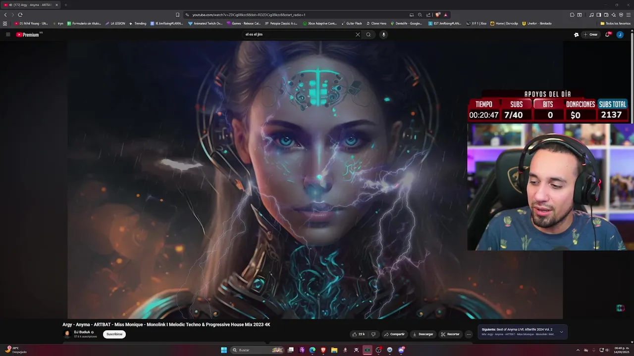The height and width of the screenshot is (356, 634).
Task: Open Brave browser from the taskbar
Action: (323, 350)
